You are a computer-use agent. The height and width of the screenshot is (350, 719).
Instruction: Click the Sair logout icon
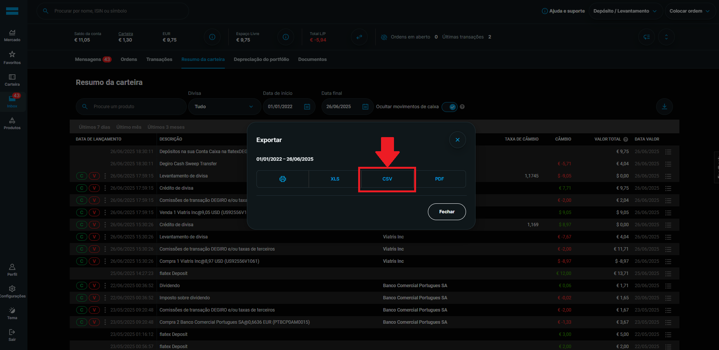(12, 332)
